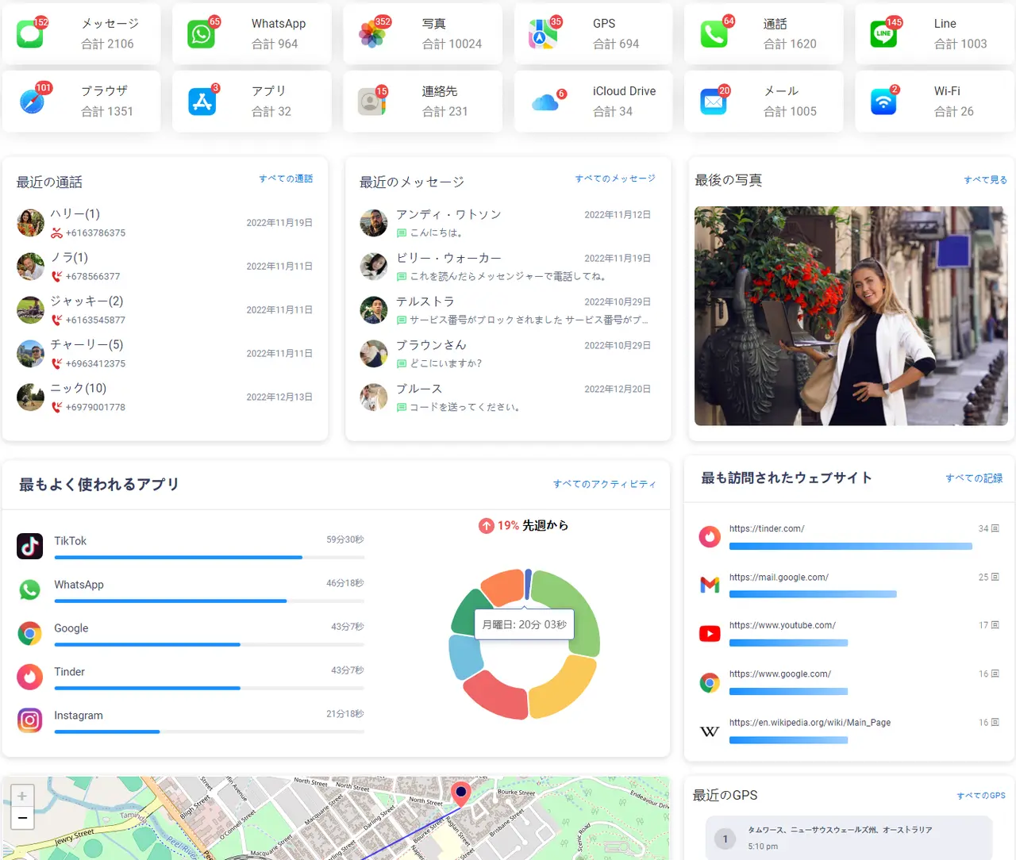The image size is (1016, 860).
Task: Open the Line app icon
Action: click(x=883, y=34)
